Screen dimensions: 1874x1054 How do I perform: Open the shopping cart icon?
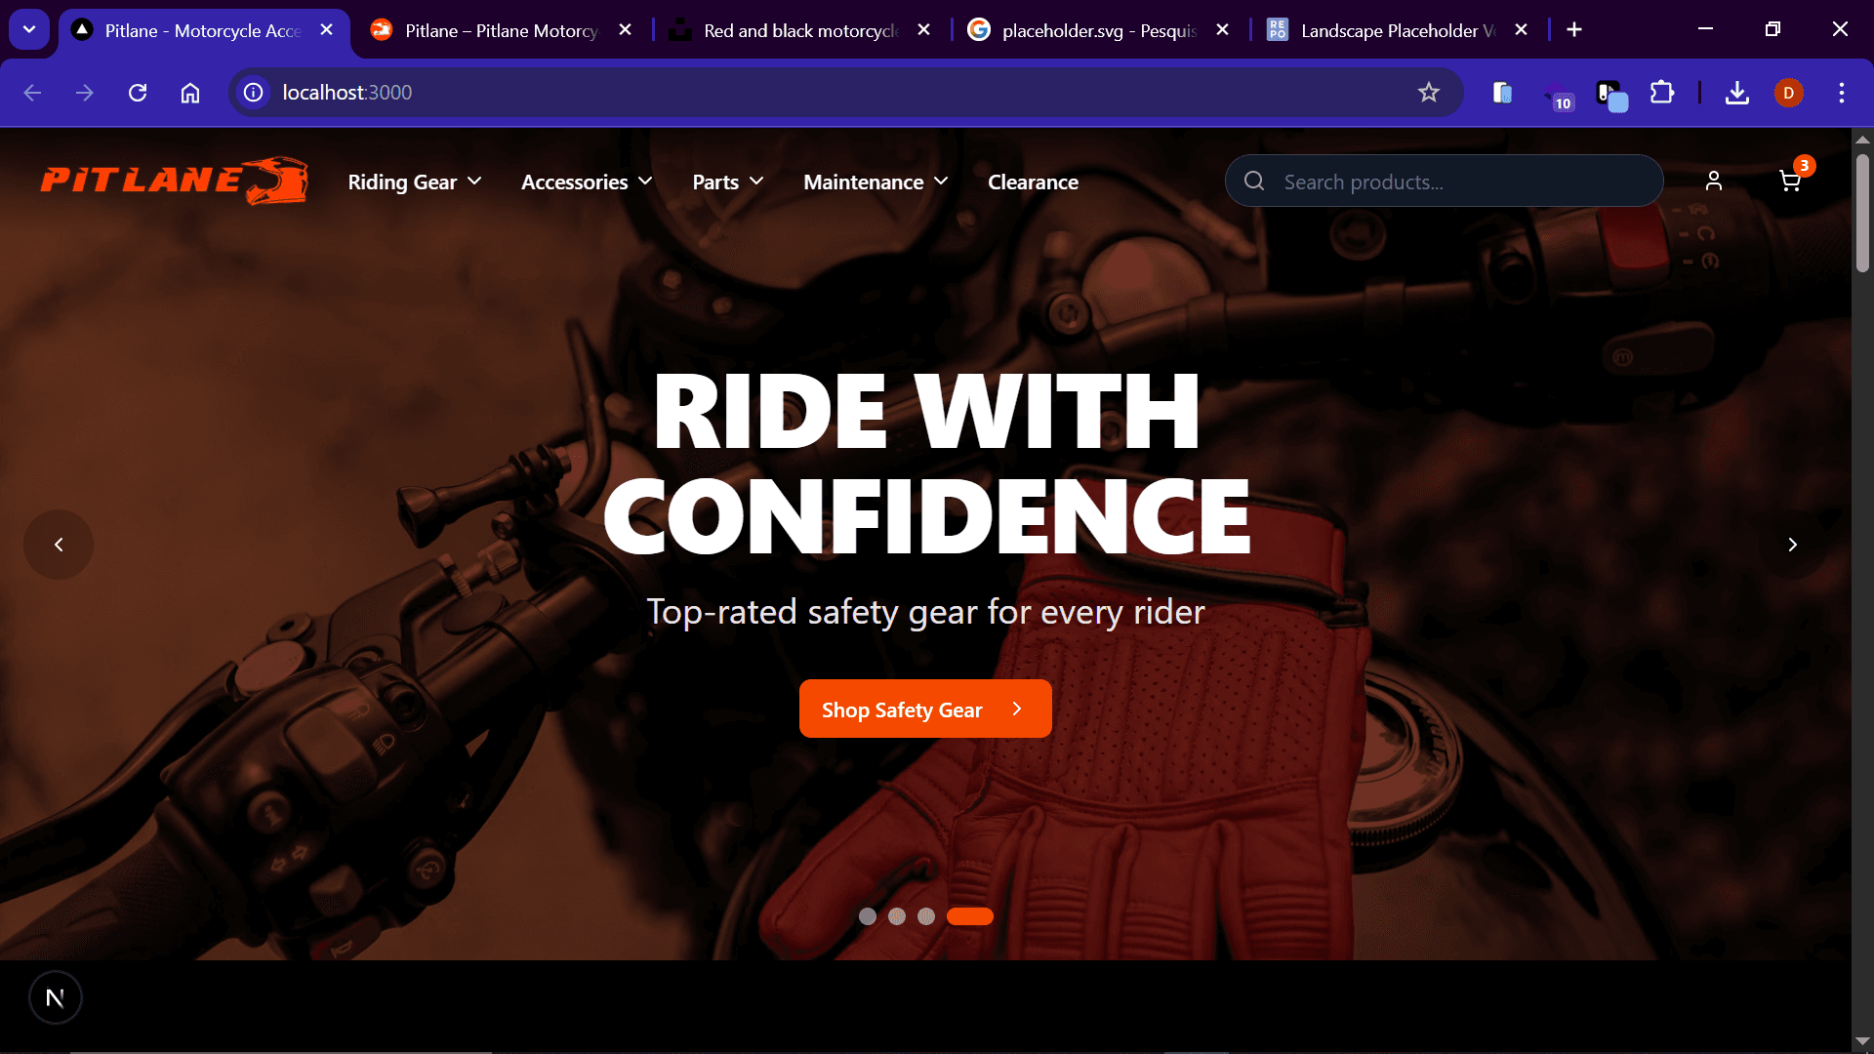click(x=1789, y=182)
